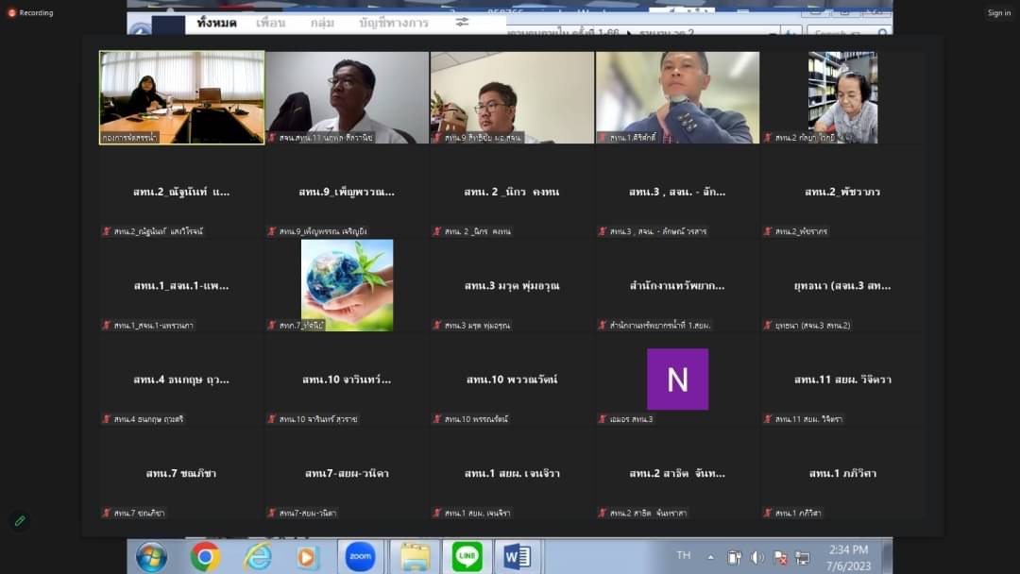Open Internet Explorer from the taskbar
Screen dimensions: 1020x574
click(x=258, y=556)
